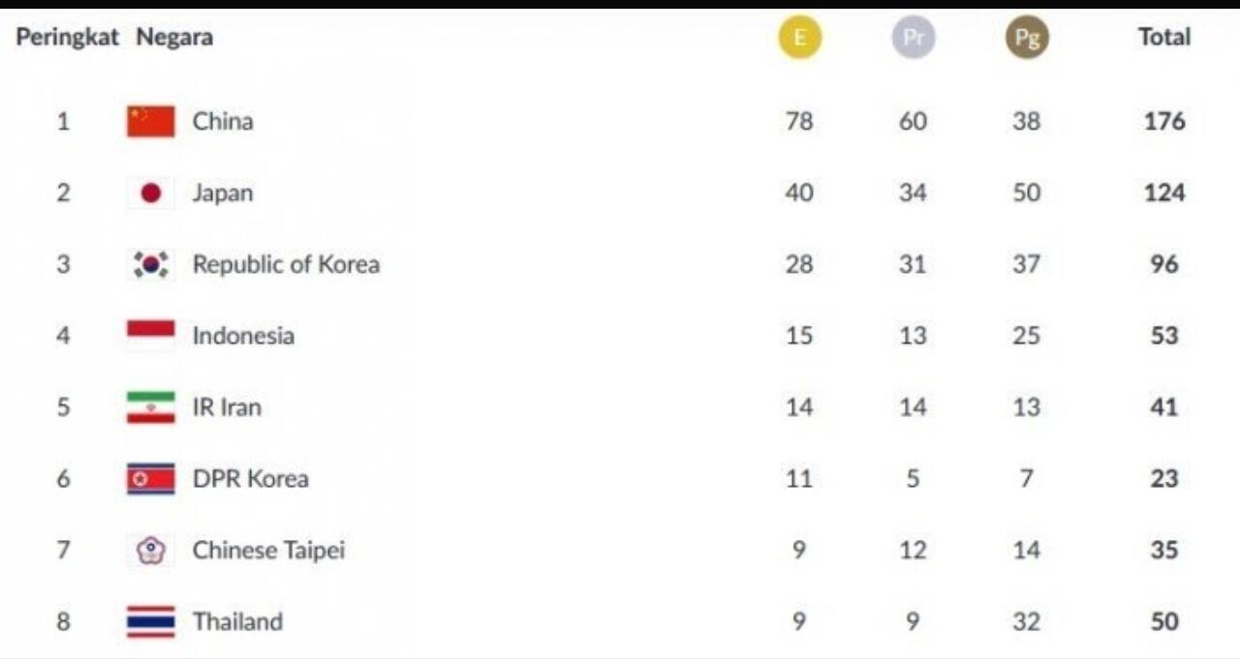Open the China country link
The image size is (1240, 659).
223,121
